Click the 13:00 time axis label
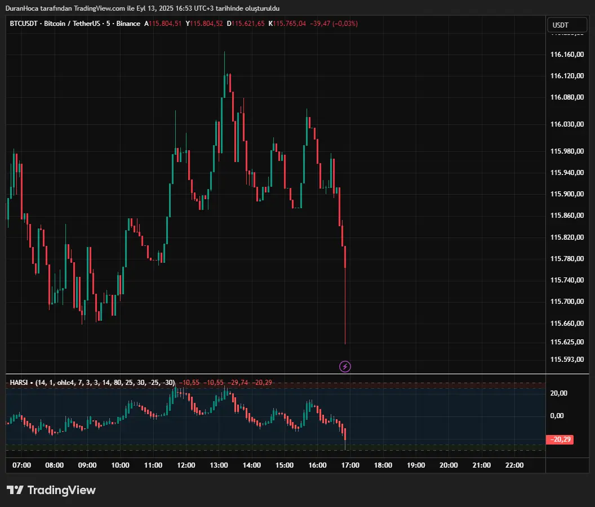The image size is (595, 507). pos(219,465)
